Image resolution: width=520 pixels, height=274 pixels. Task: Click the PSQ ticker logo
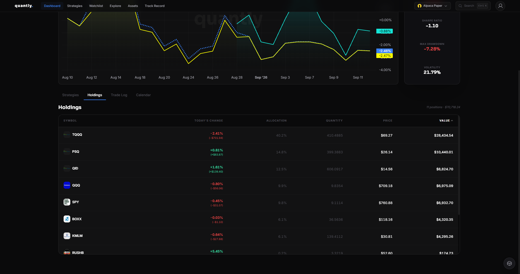tap(67, 152)
